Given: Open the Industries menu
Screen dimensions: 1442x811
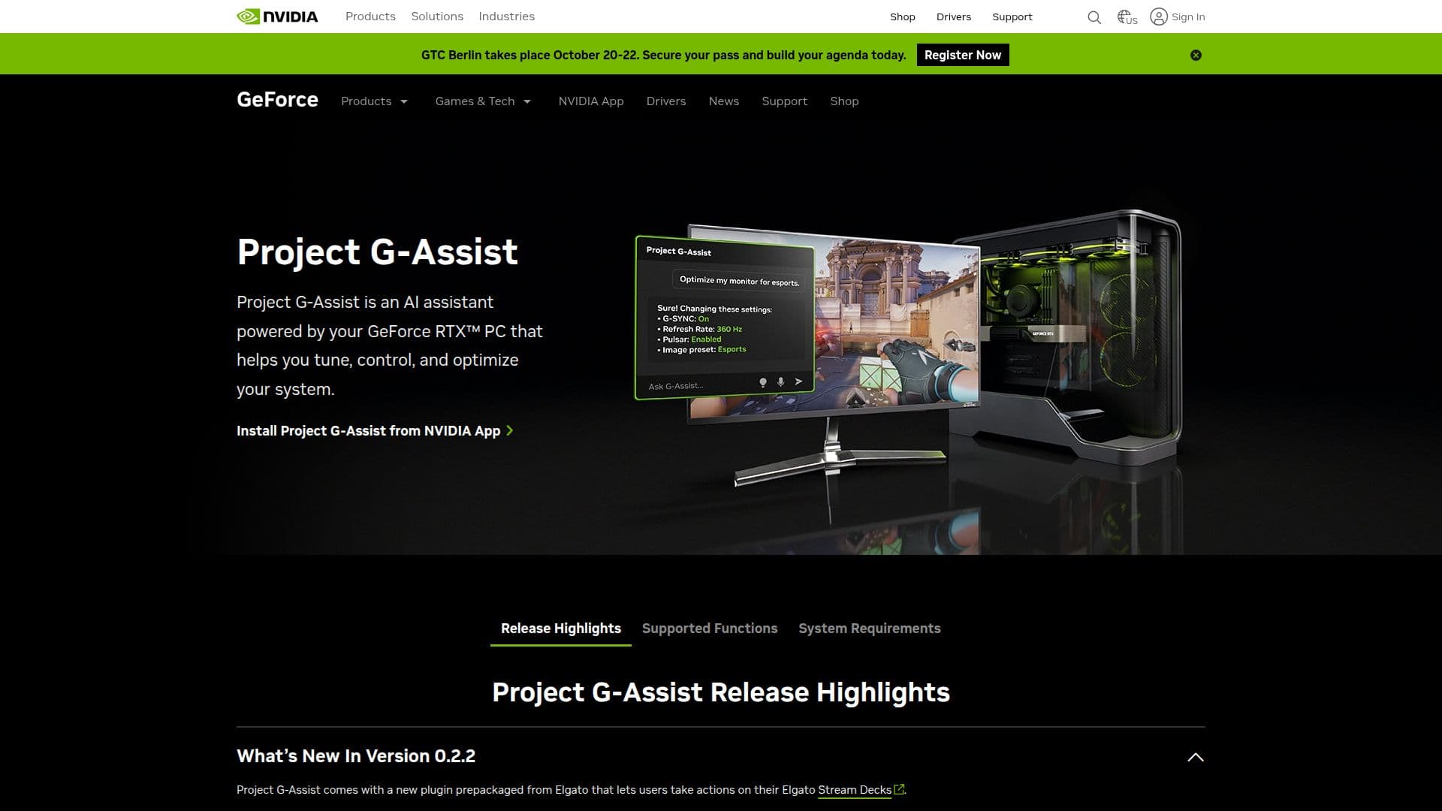Looking at the screenshot, I should tap(506, 17).
